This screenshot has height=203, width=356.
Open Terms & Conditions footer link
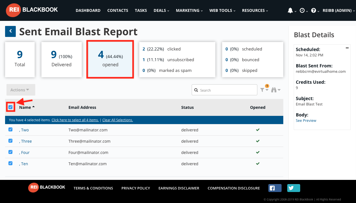[93, 188]
